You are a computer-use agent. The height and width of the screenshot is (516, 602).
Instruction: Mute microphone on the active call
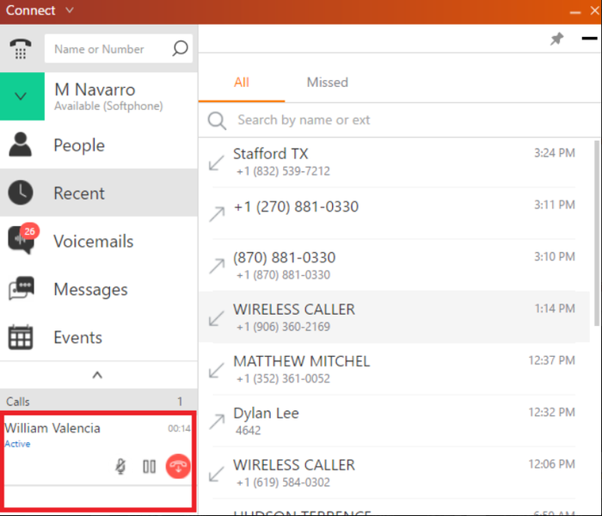(x=120, y=466)
